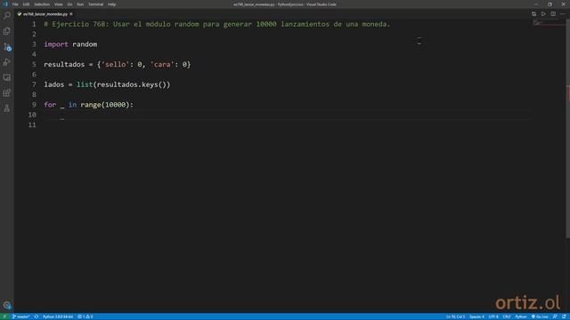The width and height of the screenshot is (570, 320).
Task: Open the Help menu
Action: tap(111, 4)
